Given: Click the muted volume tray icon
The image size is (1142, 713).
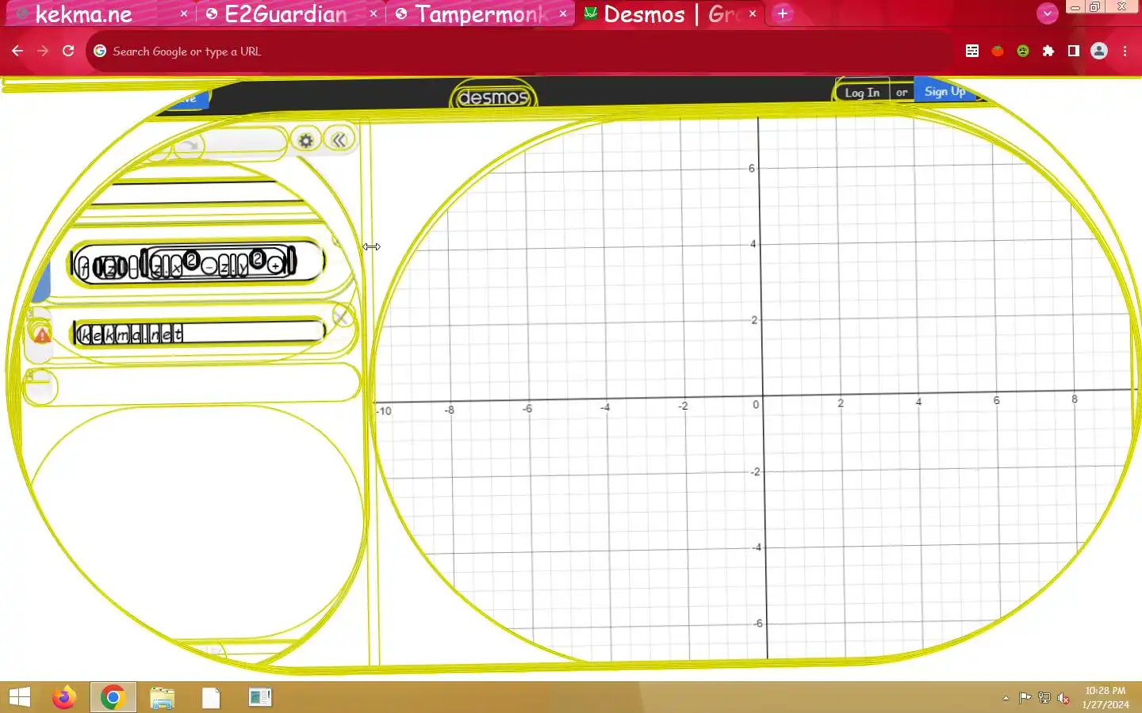Looking at the screenshot, I should click(x=1063, y=698).
